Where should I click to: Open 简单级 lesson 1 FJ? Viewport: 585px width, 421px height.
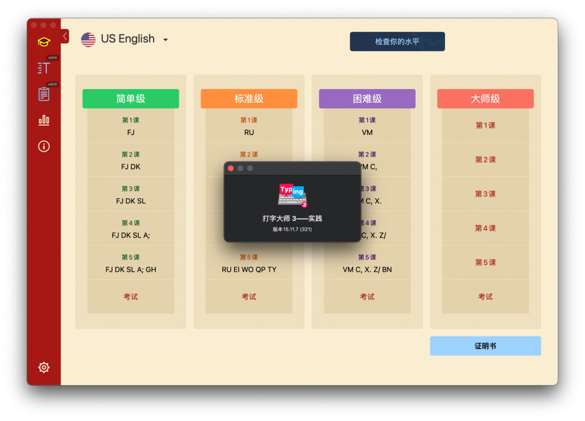[x=131, y=126]
